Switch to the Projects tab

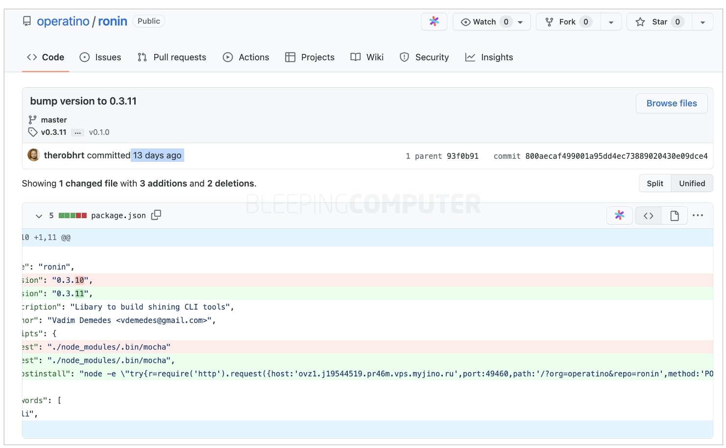click(310, 57)
